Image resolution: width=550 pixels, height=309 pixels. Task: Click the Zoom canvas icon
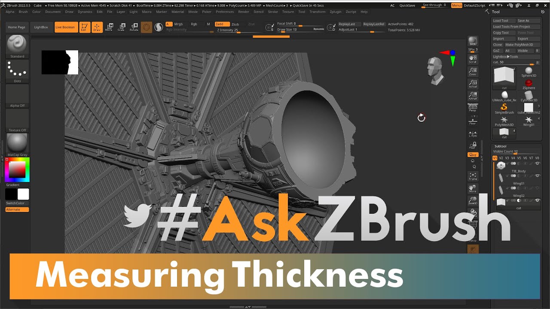click(473, 71)
